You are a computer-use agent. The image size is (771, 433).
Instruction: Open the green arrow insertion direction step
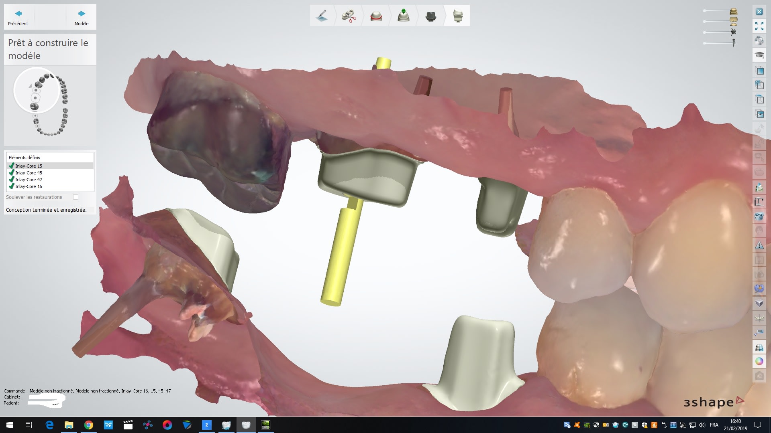point(403,16)
